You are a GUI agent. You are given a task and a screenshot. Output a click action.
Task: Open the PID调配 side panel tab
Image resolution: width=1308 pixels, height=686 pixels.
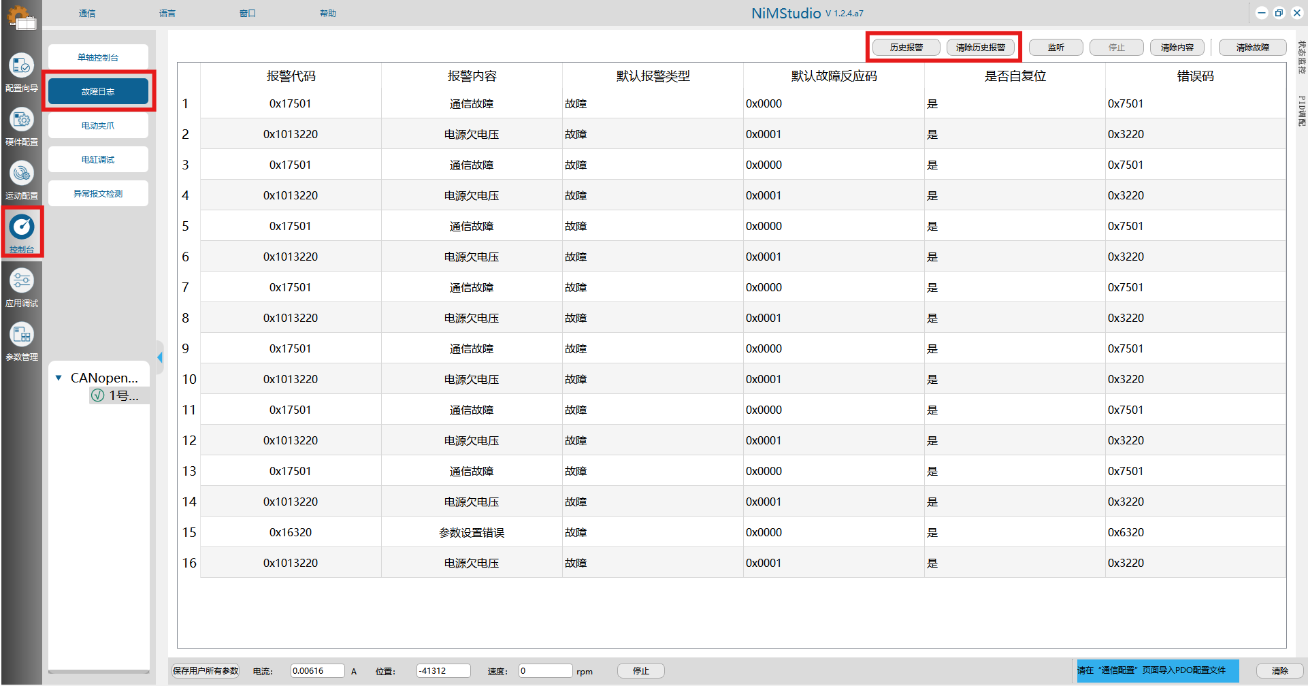(1301, 111)
